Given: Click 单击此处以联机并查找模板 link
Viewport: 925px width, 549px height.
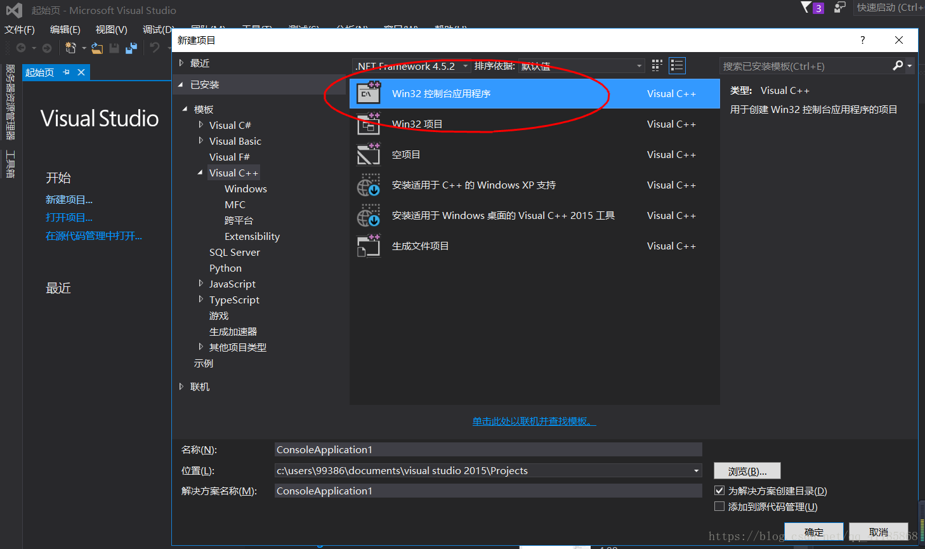Looking at the screenshot, I should [534, 421].
